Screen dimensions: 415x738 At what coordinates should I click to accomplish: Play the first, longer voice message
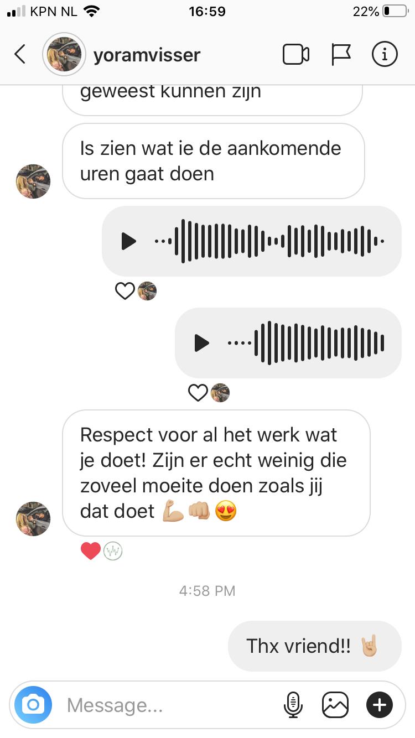(128, 241)
